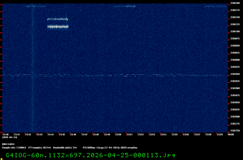
Task: Click the (2026-04-24) date label
Action: (x=9, y=137)
